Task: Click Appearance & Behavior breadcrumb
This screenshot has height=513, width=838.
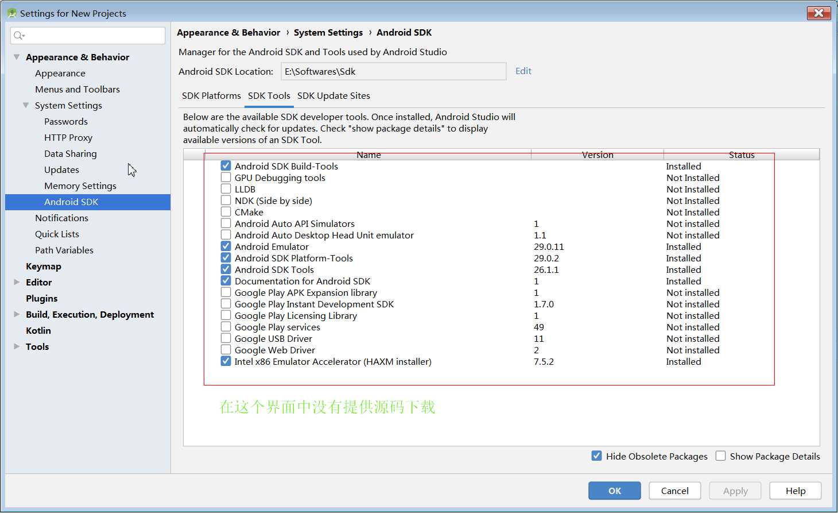Action: (228, 33)
